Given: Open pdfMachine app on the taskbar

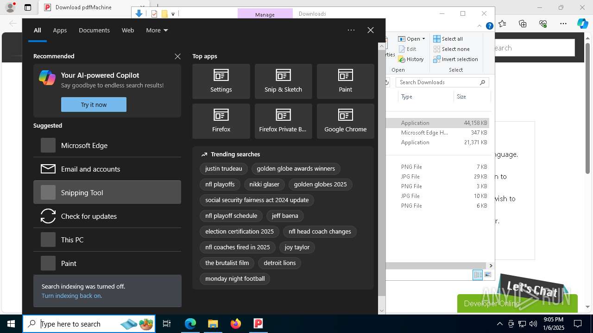Looking at the screenshot, I should pyautogui.click(x=258, y=324).
